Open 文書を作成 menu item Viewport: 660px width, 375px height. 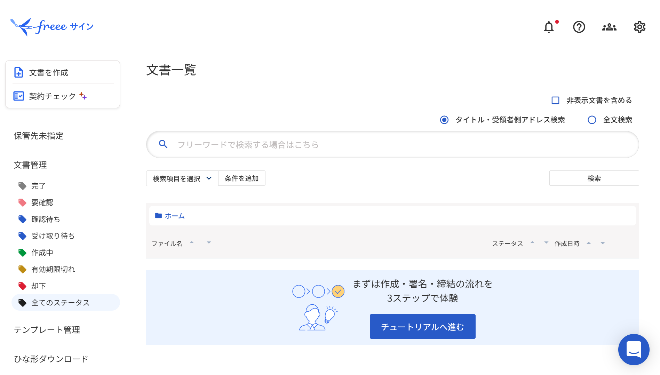tap(63, 72)
